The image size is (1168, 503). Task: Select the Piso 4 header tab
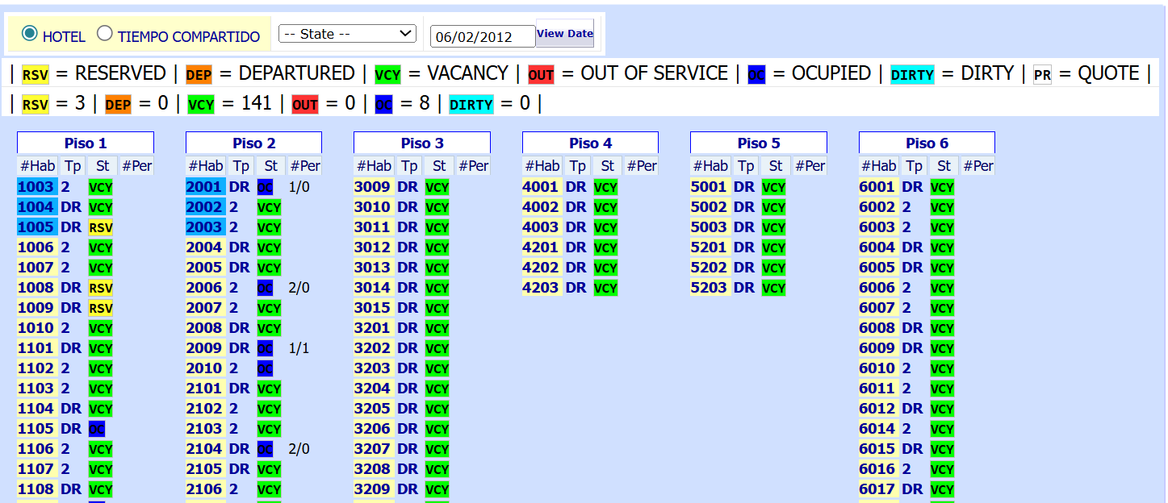[x=590, y=143]
